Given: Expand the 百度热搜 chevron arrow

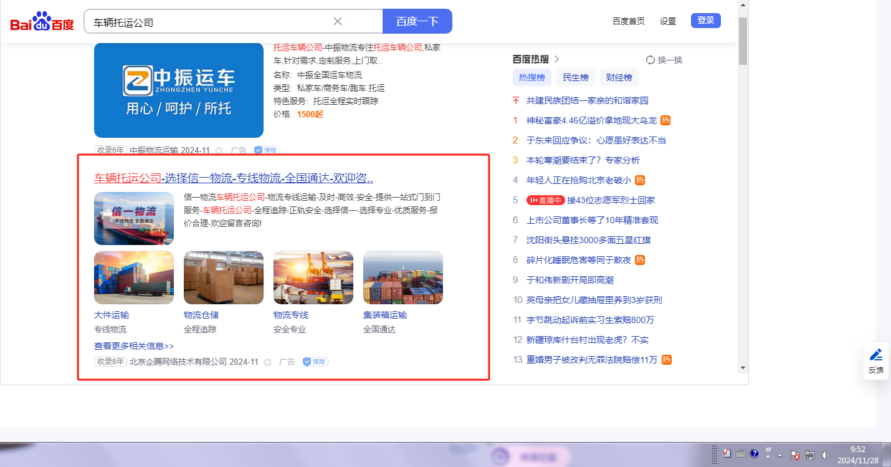Looking at the screenshot, I should tap(557, 59).
